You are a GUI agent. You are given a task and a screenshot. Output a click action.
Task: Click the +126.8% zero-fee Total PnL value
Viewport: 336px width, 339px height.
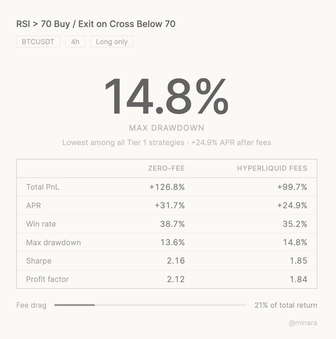tap(167, 187)
